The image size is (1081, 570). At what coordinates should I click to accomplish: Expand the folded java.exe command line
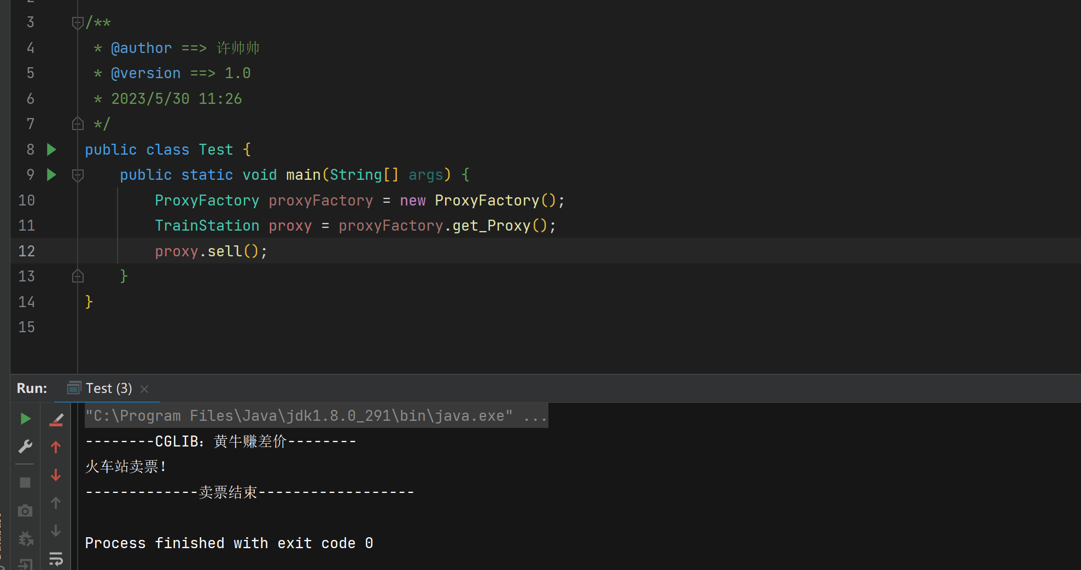pos(535,416)
